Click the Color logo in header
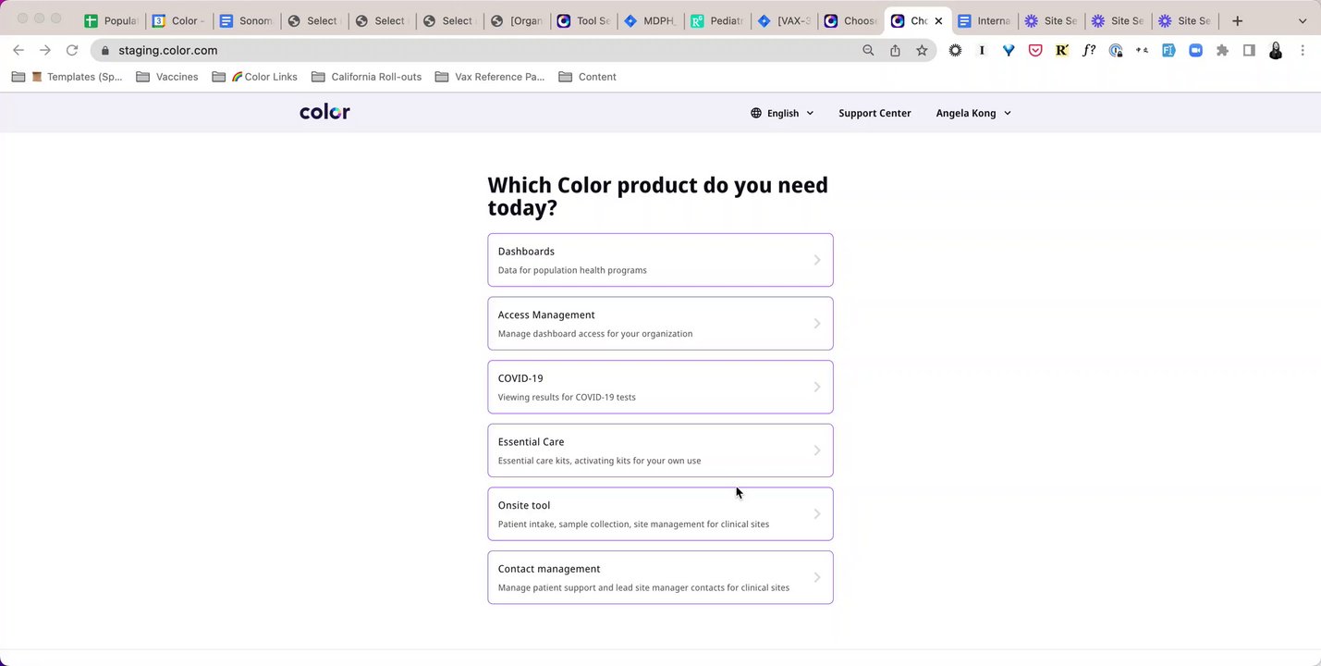1321x666 pixels. 324,112
